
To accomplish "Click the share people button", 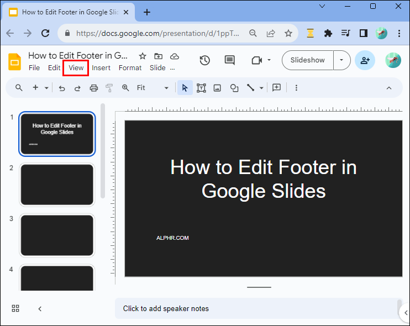I will [x=365, y=60].
